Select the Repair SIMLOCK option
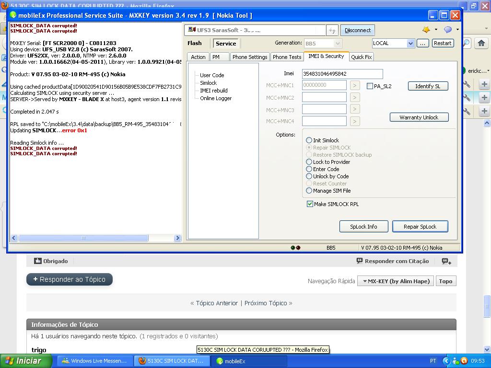 click(328, 148)
